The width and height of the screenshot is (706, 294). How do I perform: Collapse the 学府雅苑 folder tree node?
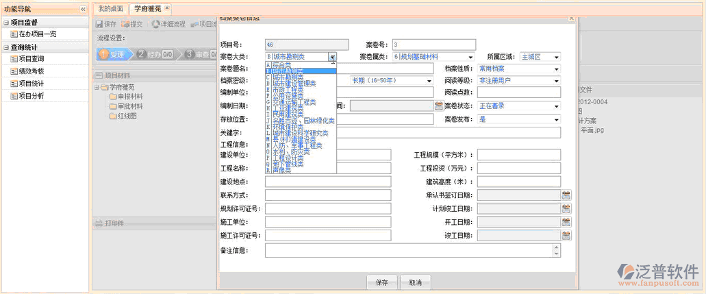[97, 87]
